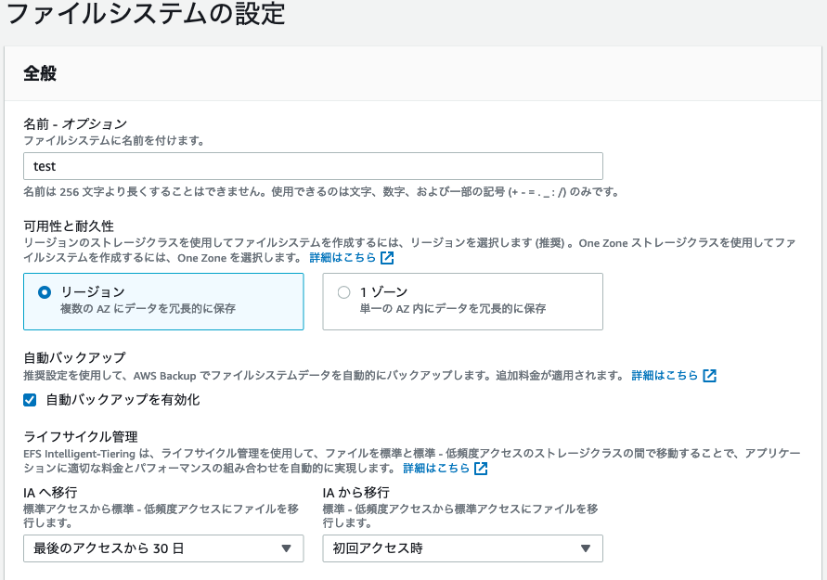Open the IA から移行 dropdown showing 初回アクセス時
The width and height of the screenshot is (827, 580).
462,548
